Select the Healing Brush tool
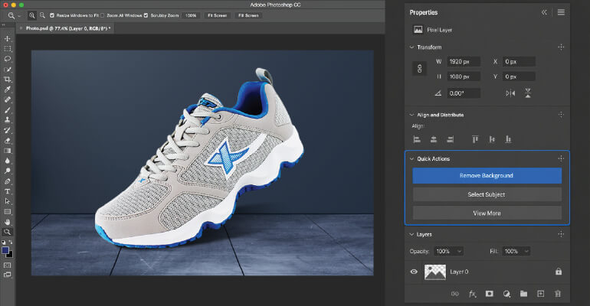This screenshot has height=306, width=590. (x=7, y=99)
